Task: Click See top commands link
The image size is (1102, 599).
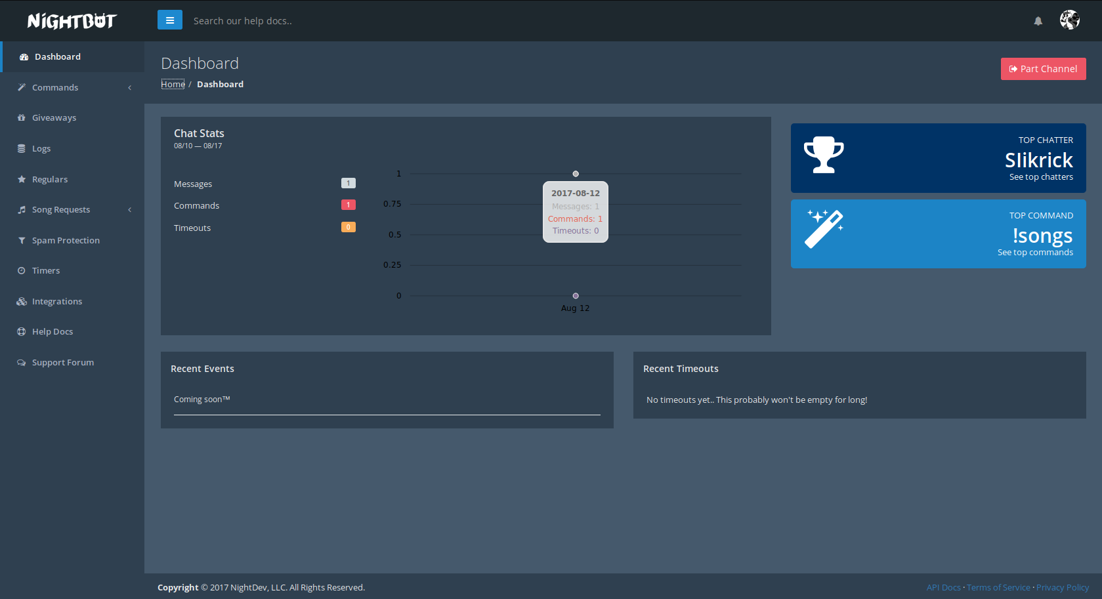Action: (x=1035, y=253)
